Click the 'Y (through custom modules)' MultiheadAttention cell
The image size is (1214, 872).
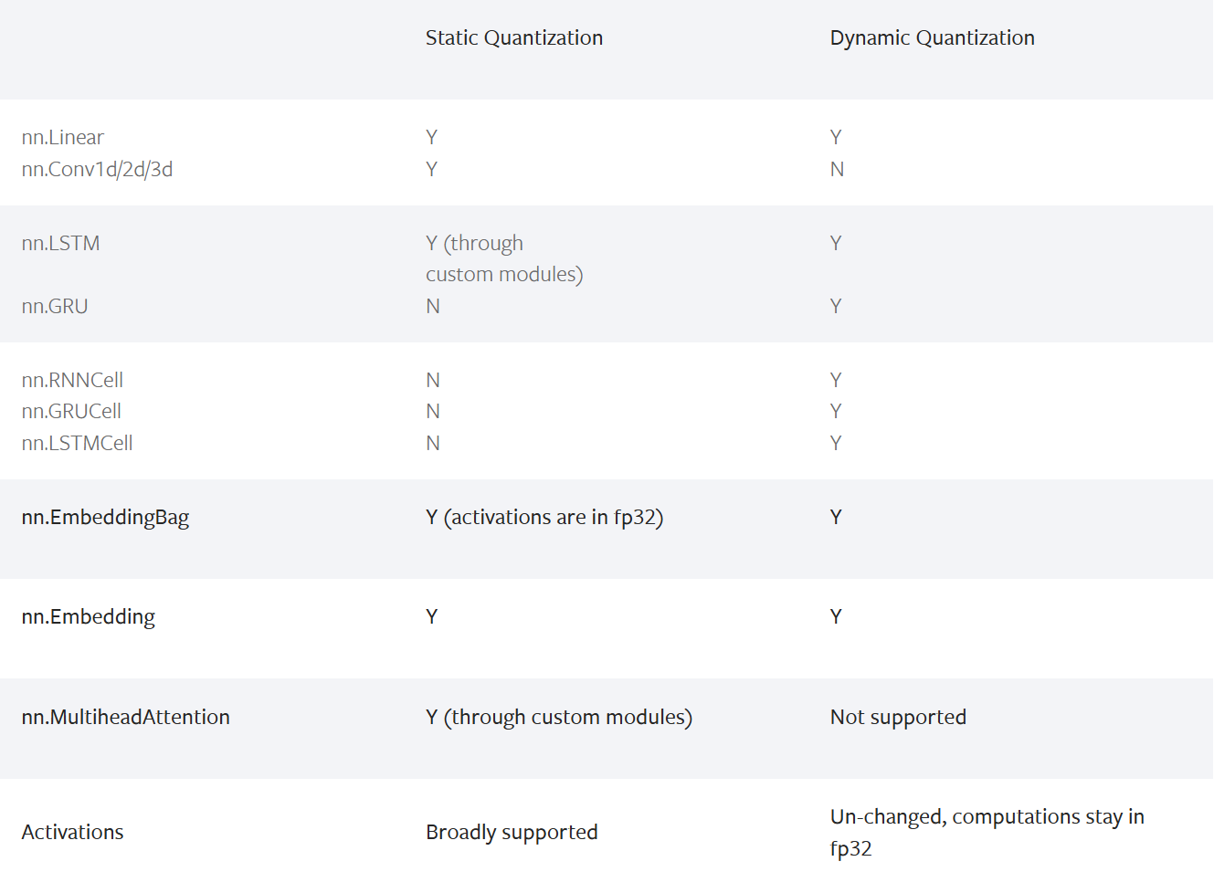[x=558, y=718]
